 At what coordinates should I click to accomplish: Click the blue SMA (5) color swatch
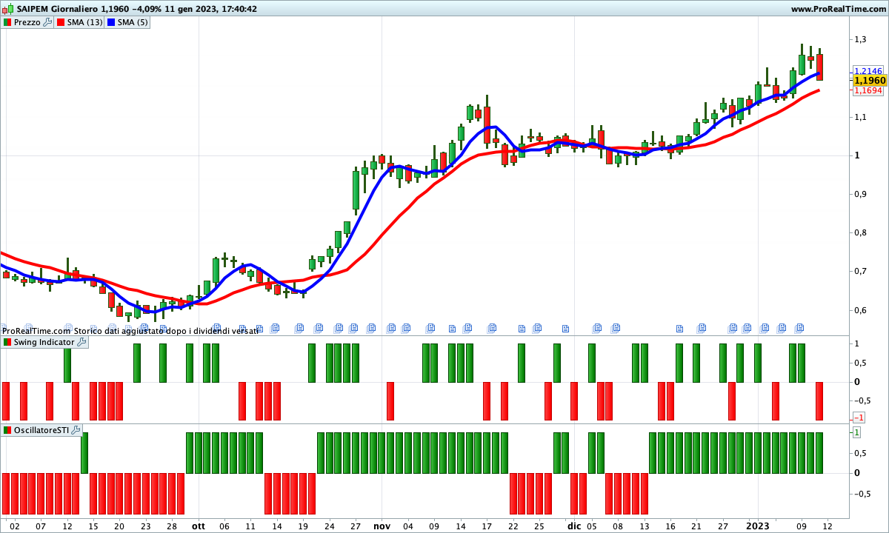pyautogui.click(x=112, y=22)
